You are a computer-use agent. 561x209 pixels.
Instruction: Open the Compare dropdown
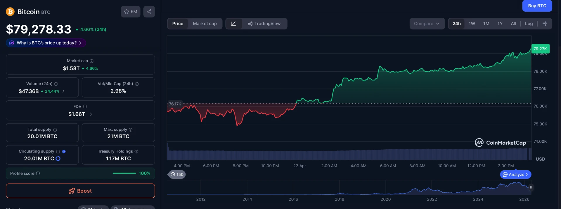(x=427, y=24)
